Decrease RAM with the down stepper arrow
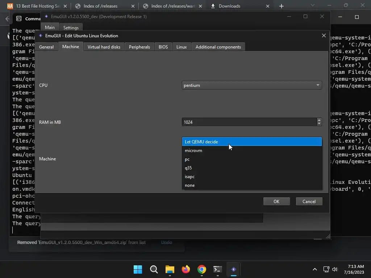 pyautogui.click(x=319, y=124)
